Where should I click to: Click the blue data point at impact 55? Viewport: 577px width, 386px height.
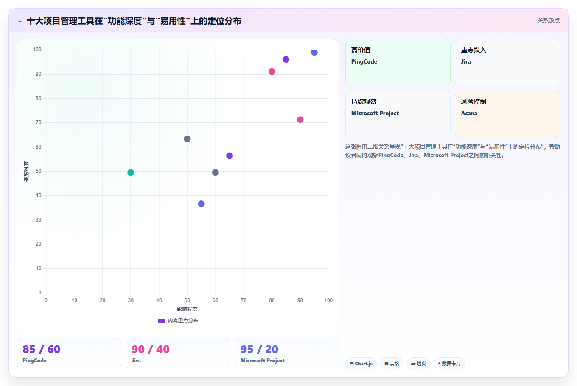click(x=201, y=204)
